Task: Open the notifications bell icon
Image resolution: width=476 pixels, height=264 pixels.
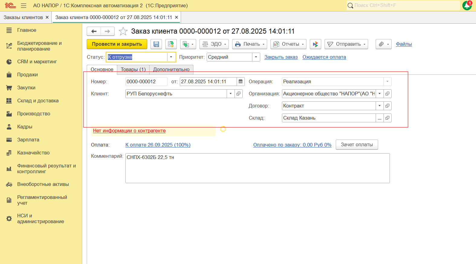Action: [x=467, y=5]
